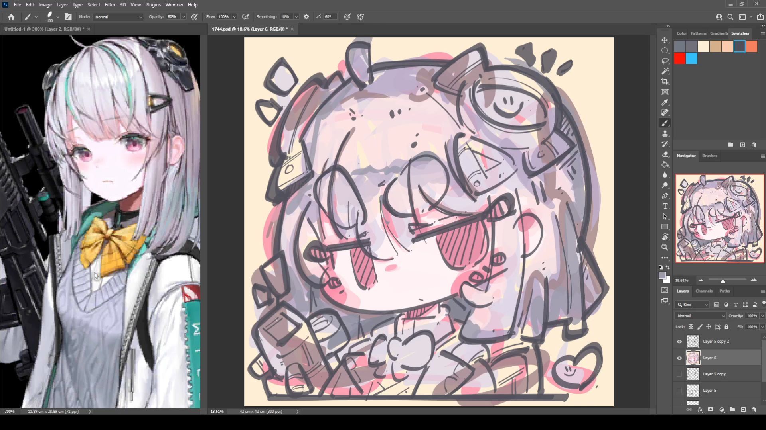Select the Crop tool
766x430 pixels.
665,82
